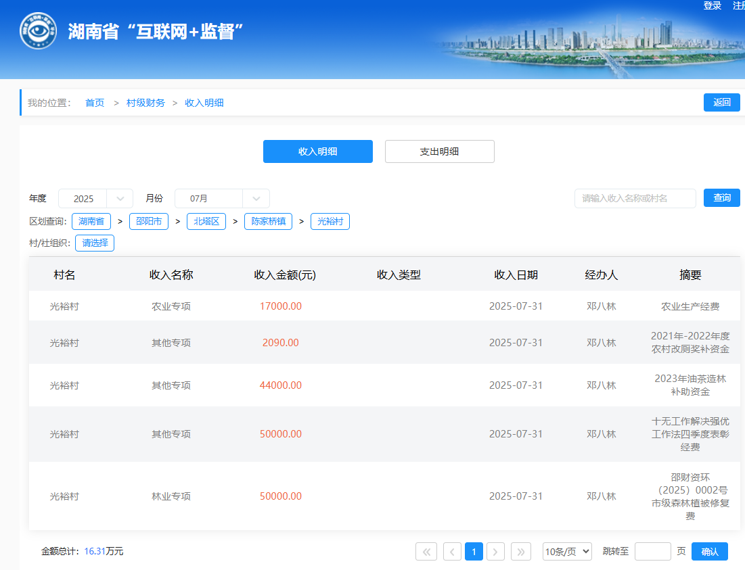745x570 pixels.
Task: Open the 10条/页 page size selector
Action: (x=567, y=552)
